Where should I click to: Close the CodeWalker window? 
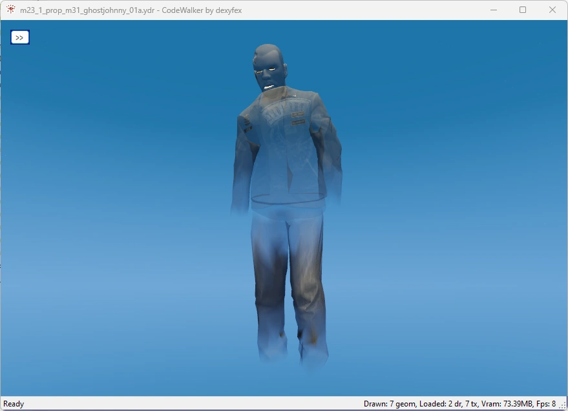point(552,10)
